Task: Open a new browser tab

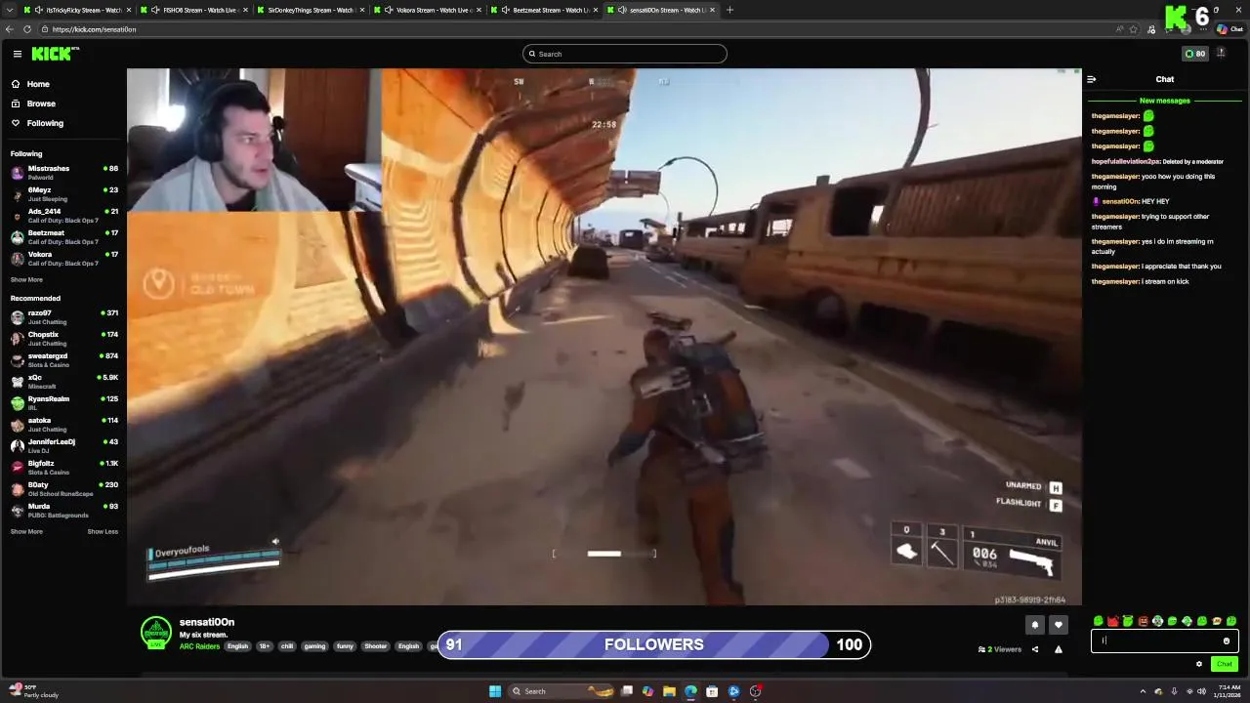Action: [729, 10]
